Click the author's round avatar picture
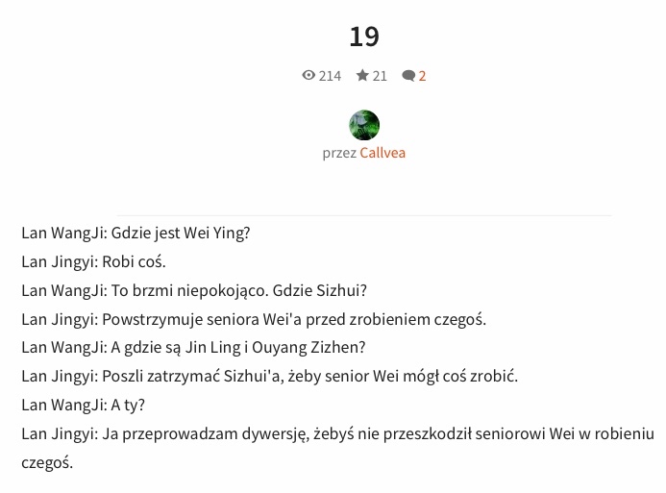This screenshot has height=493, width=666. pos(364,125)
